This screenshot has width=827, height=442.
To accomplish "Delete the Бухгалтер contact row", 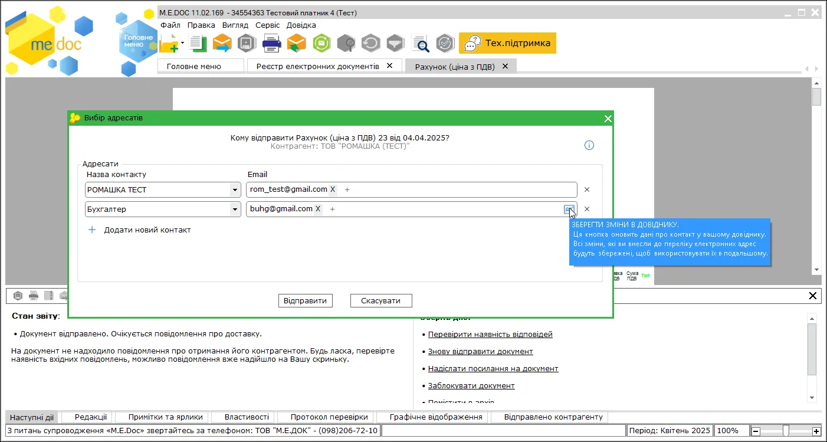I will coord(587,209).
